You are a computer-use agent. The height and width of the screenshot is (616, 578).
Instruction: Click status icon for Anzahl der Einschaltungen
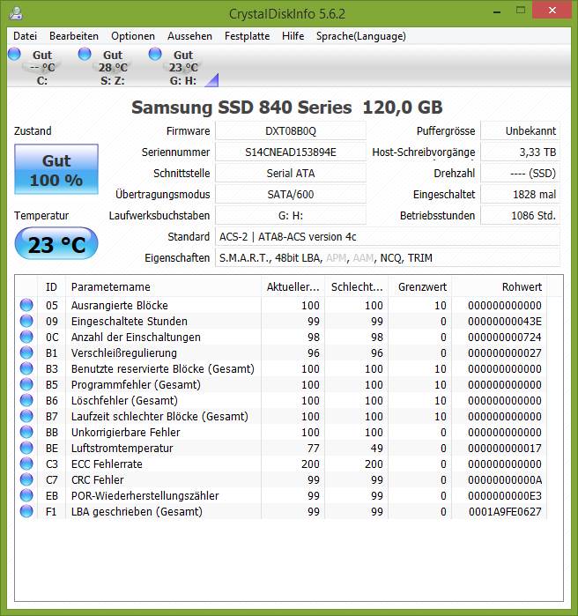[x=26, y=337]
